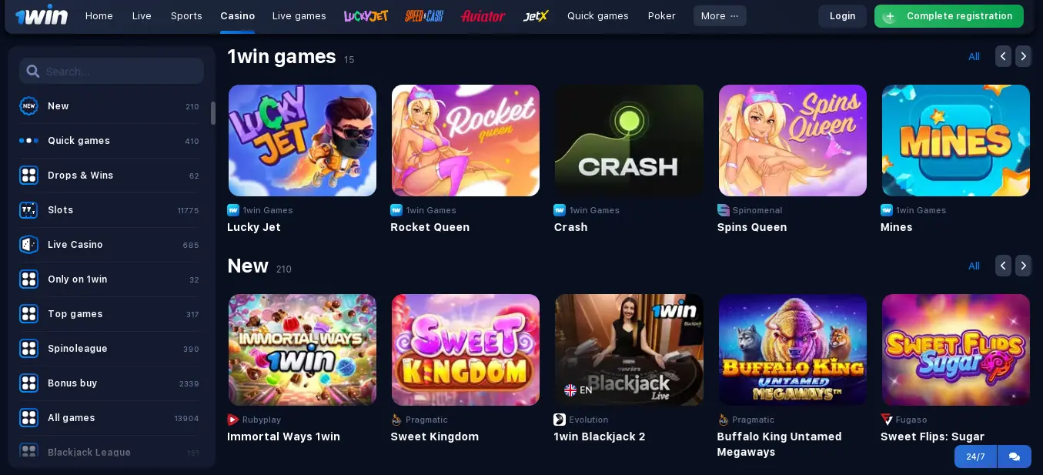Expand the More navigation dropdown
The image size is (1043, 475).
720,15
